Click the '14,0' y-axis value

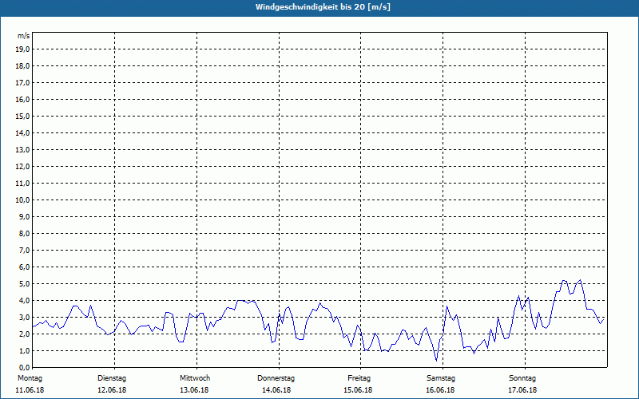(x=22, y=132)
